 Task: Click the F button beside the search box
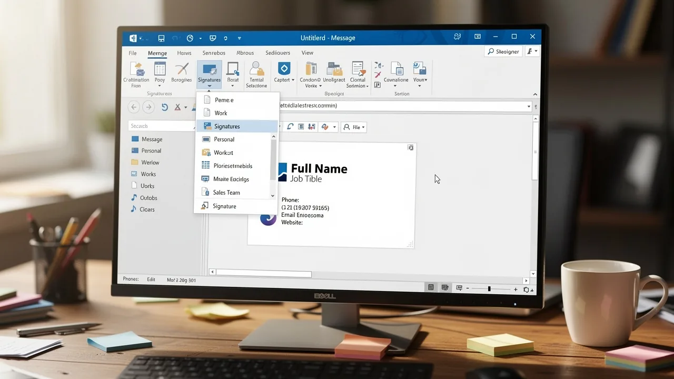[x=532, y=51]
